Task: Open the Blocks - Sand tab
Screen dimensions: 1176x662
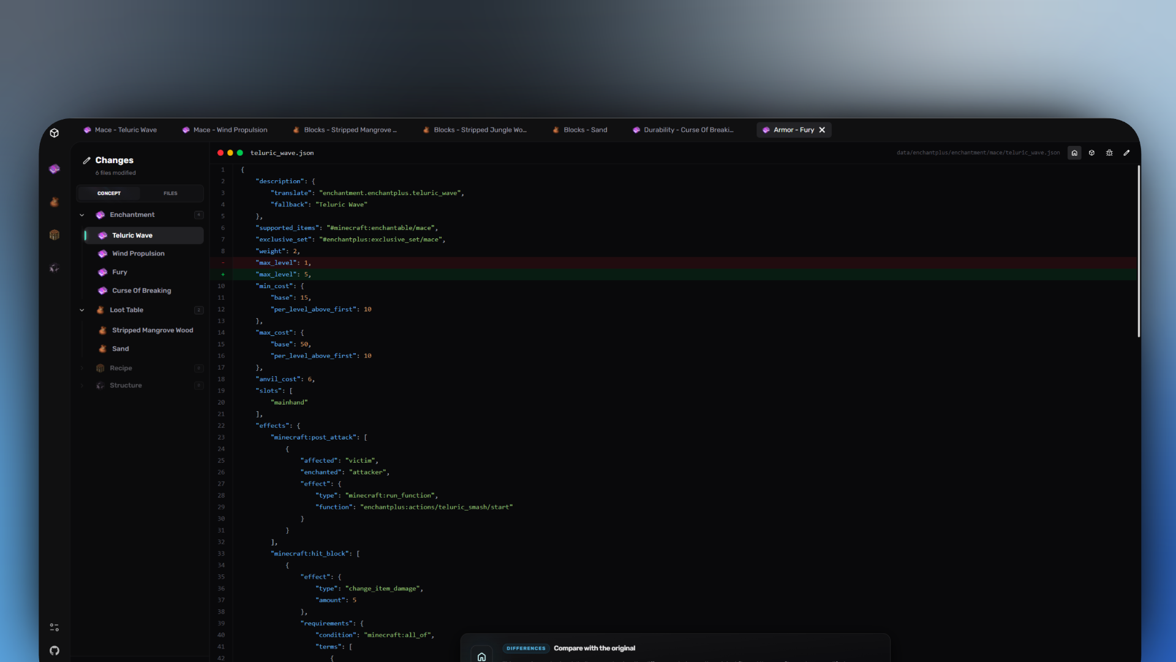Action: point(579,130)
